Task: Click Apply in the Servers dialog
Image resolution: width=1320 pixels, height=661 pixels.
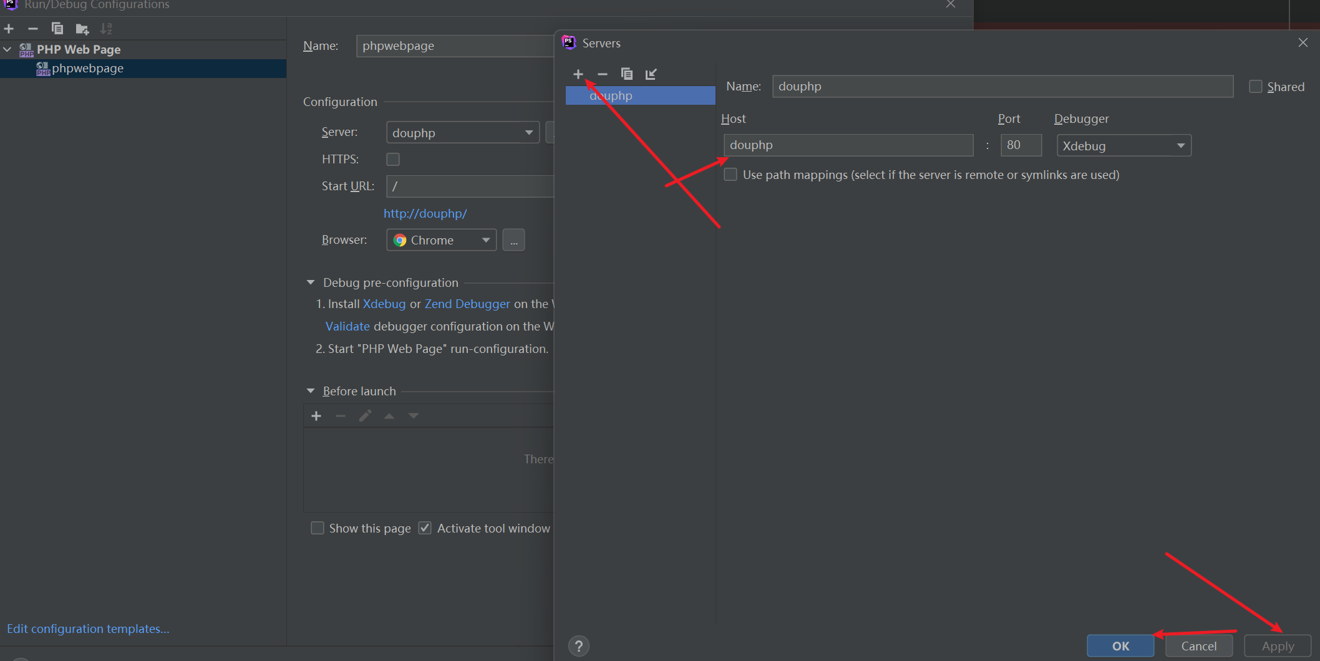Action: click(x=1278, y=646)
